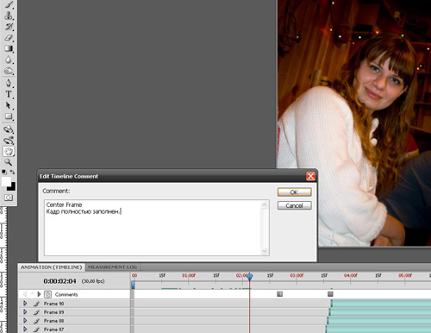The width and height of the screenshot is (431, 333).
Task: Open the white foreground color swatch
Action: point(5,181)
